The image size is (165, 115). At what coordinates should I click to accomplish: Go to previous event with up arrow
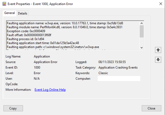tap(158, 50)
